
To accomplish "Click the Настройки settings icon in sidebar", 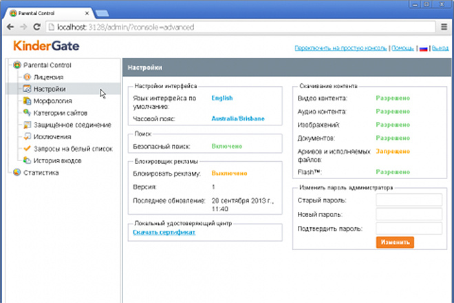I will tap(28, 89).
